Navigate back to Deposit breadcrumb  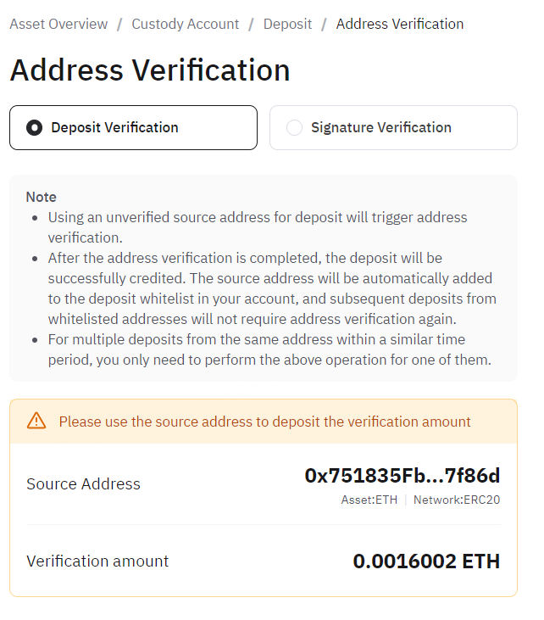coord(287,24)
